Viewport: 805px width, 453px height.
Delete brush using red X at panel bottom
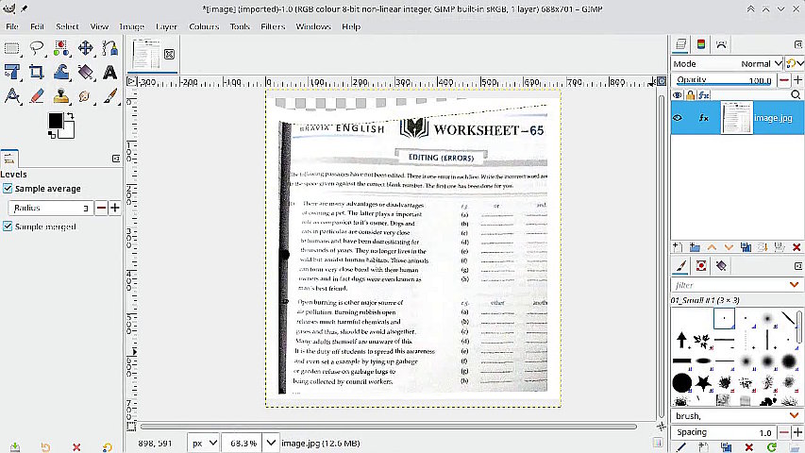[x=749, y=447]
